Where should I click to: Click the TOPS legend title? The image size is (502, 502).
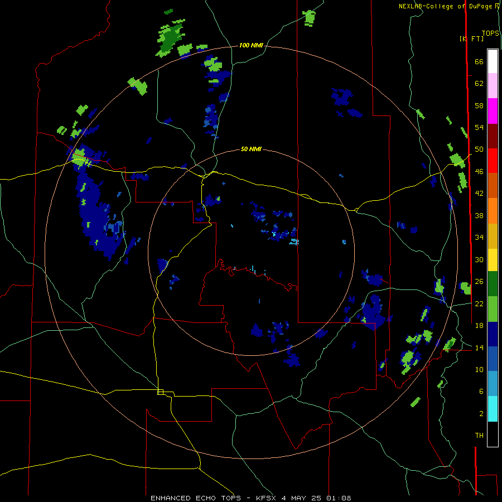[490, 33]
